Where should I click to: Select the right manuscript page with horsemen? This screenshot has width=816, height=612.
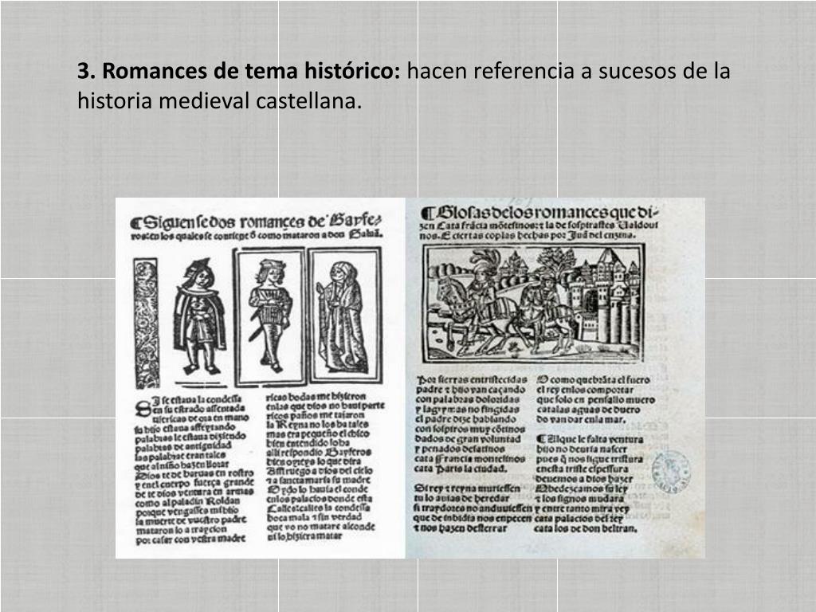[x=555, y=379]
